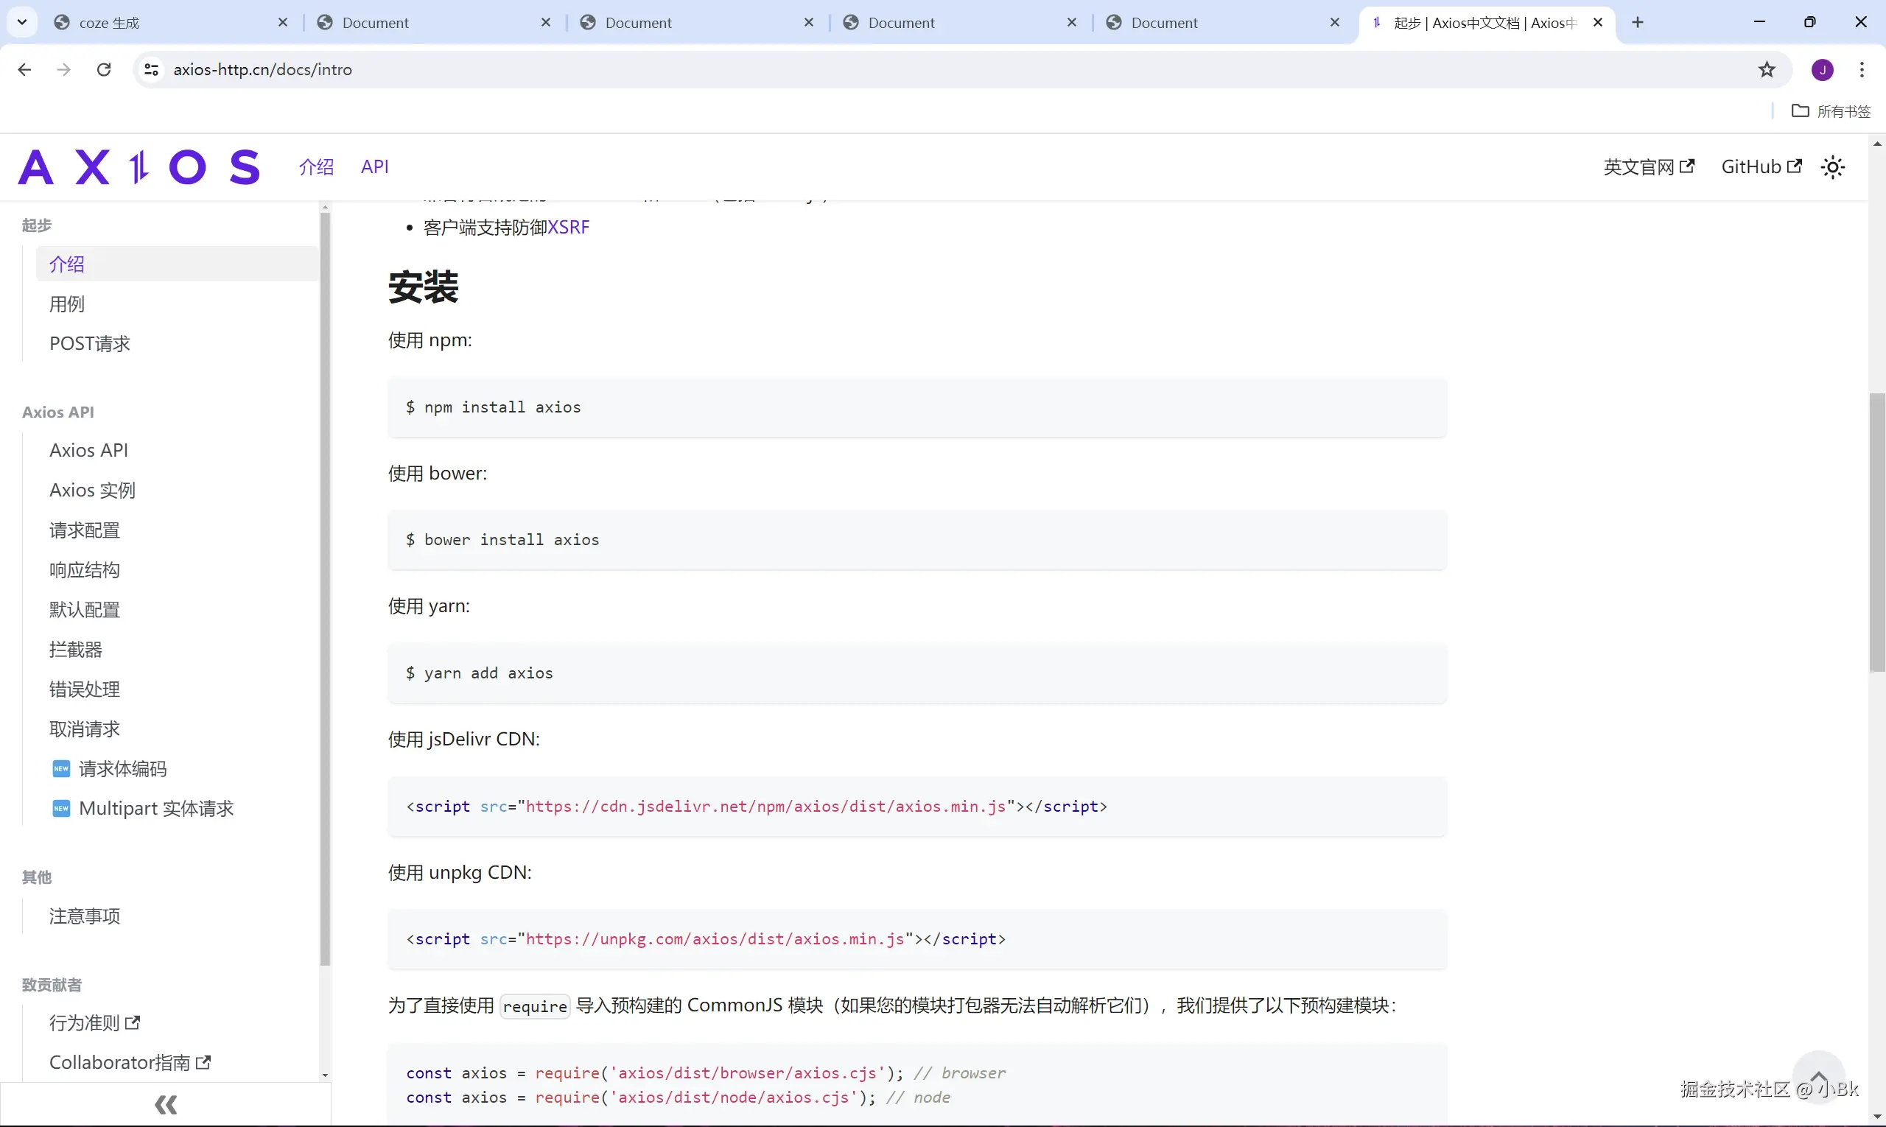The image size is (1886, 1127).
Task: Open the profile avatar J
Action: [1822, 70]
